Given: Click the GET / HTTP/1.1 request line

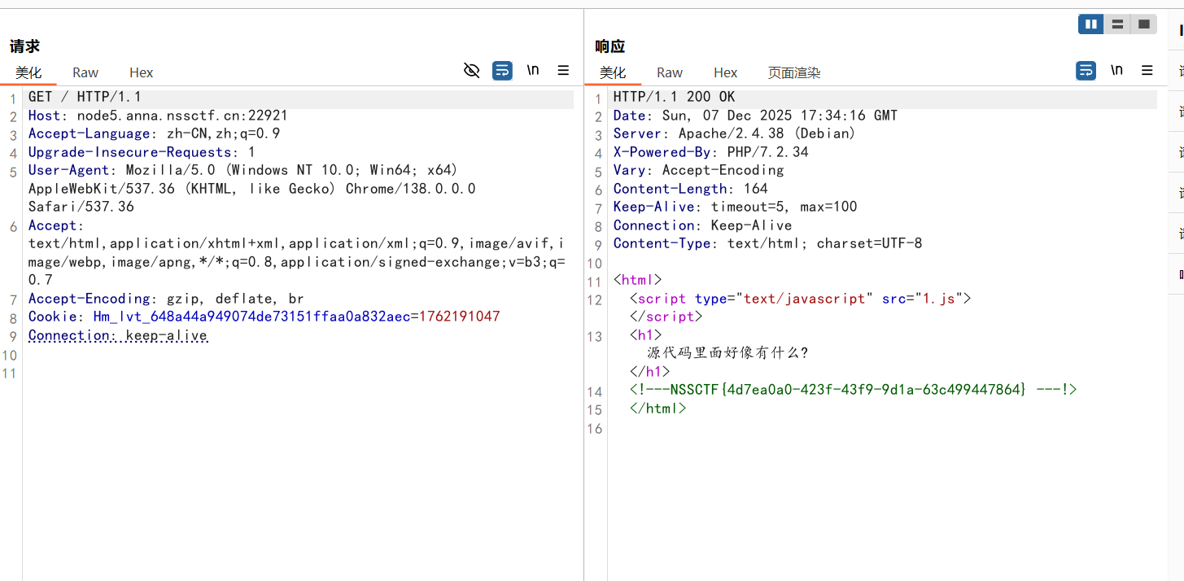Looking at the screenshot, I should [85, 97].
